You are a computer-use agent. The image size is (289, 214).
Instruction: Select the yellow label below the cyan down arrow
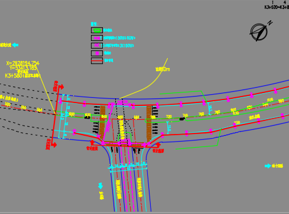(x=102, y=195)
